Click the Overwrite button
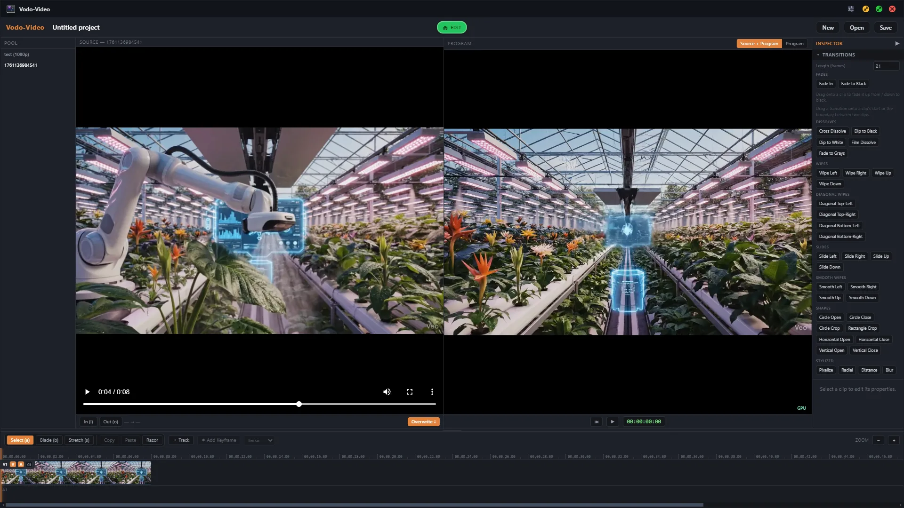The height and width of the screenshot is (508, 904). [x=423, y=422]
